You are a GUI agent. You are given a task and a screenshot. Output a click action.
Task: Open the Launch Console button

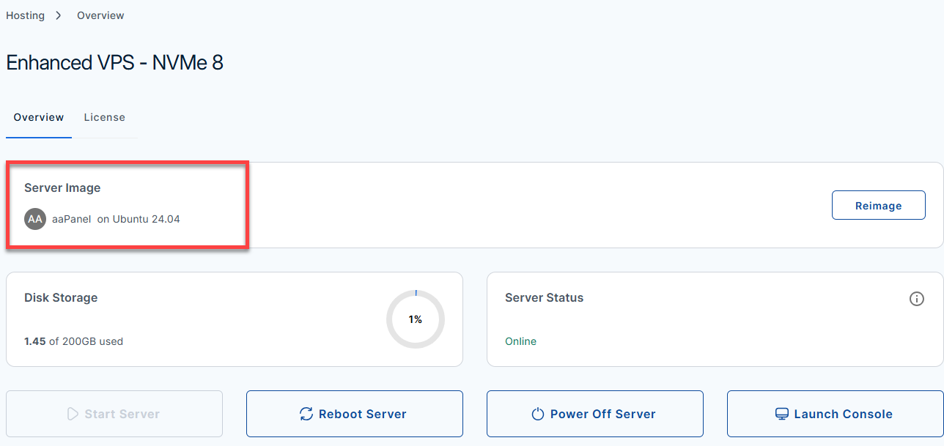836,414
